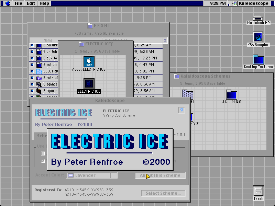Click the 'Registered To:' label

(x=48, y=190)
